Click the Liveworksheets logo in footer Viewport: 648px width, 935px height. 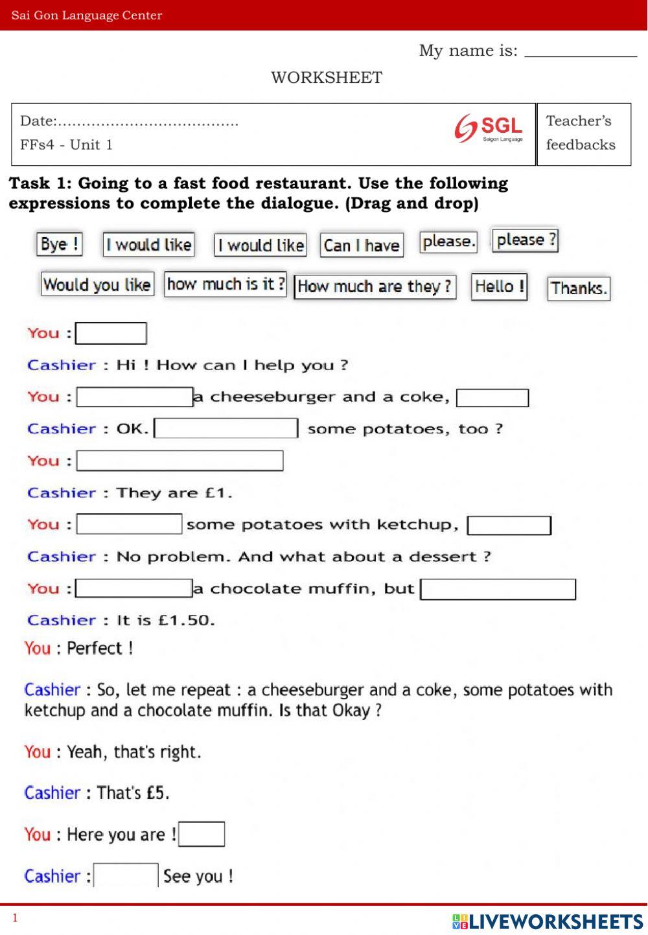[x=547, y=921]
